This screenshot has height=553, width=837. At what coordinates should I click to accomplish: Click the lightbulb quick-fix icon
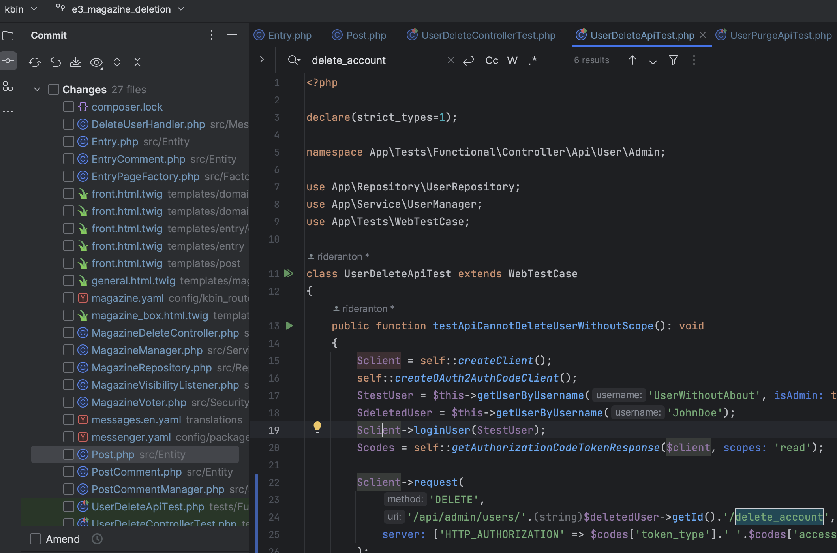[x=317, y=427]
